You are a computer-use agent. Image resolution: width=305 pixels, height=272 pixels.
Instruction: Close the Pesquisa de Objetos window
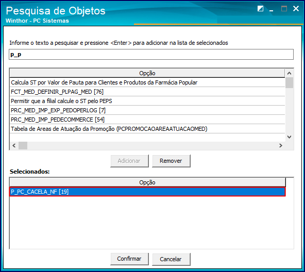pyautogui.click(x=296, y=9)
